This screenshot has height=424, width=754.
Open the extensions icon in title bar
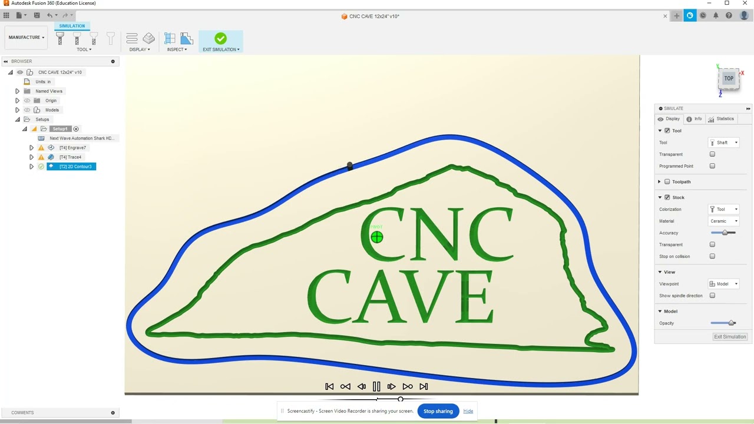[x=690, y=16]
